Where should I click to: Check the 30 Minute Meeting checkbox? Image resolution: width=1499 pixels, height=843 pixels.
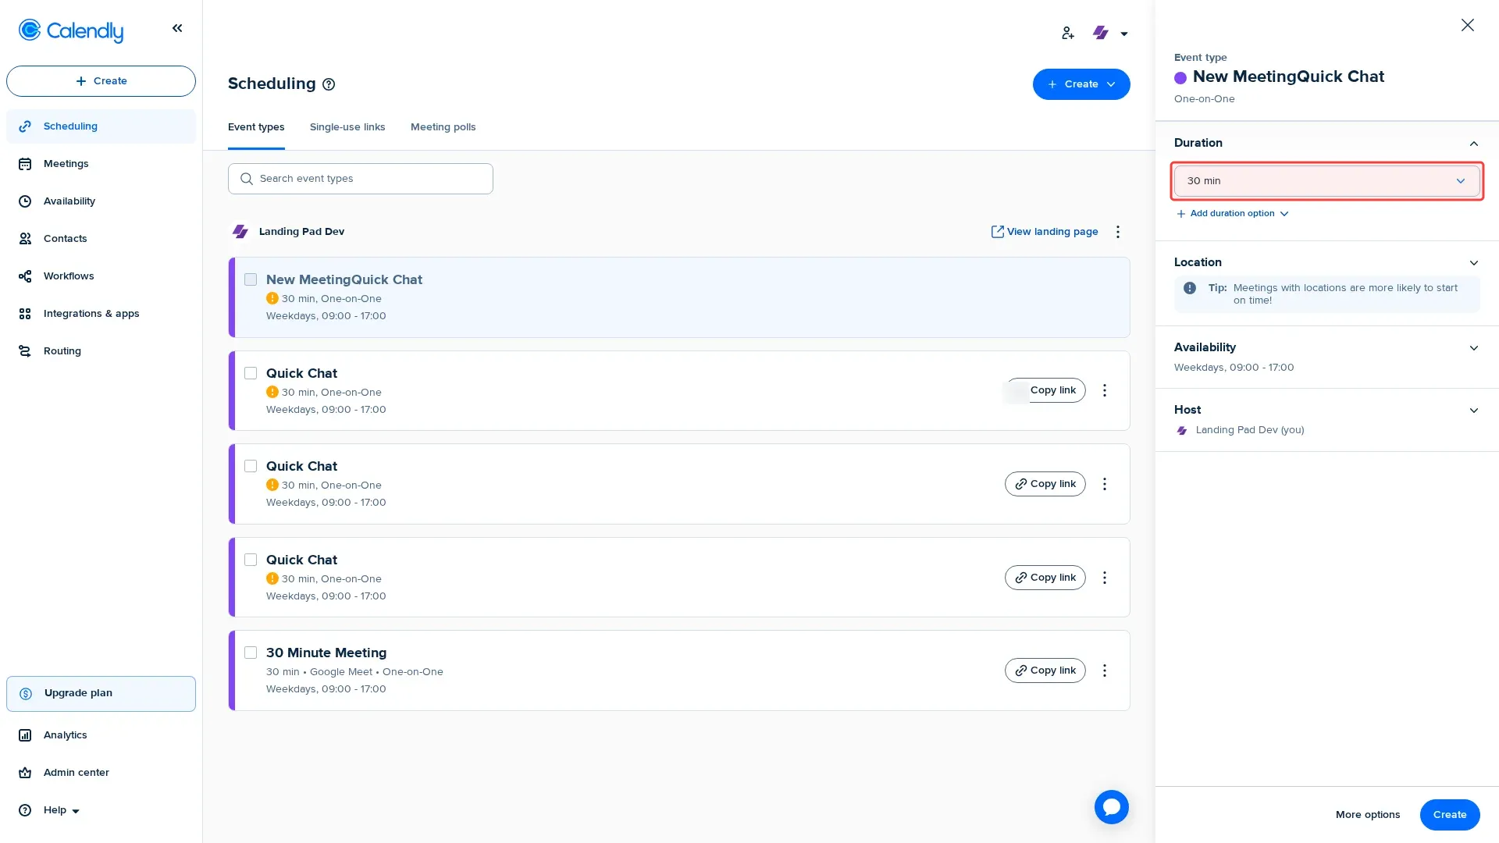pos(251,652)
